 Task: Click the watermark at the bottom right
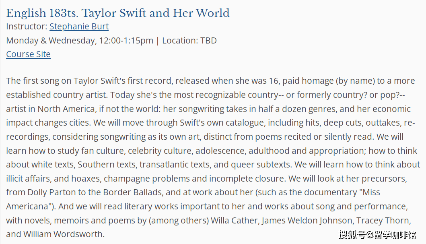coord(377,234)
